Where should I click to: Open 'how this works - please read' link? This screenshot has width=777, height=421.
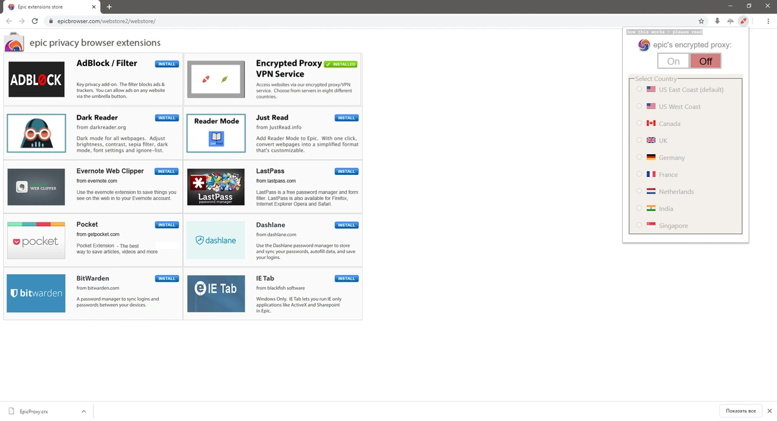click(x=664, y=32)
